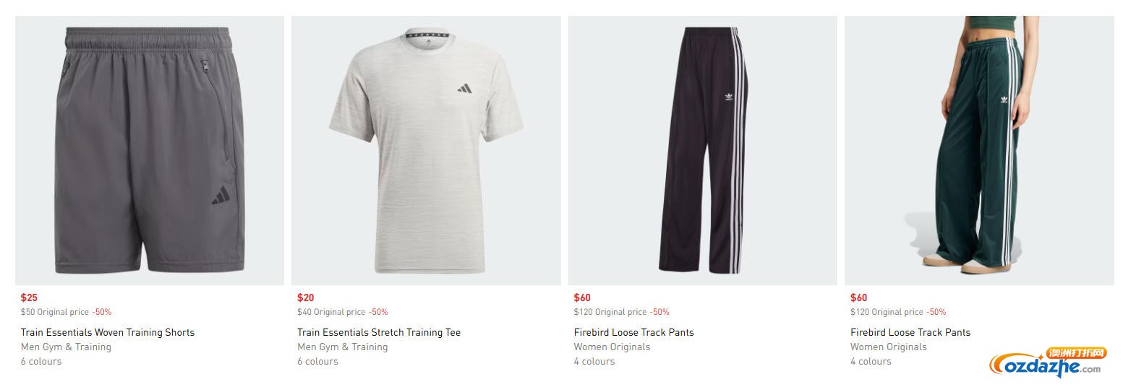Open Firebird Loose Track Pants title under green pants
The width and height of the screenshot is (1123, 387).
coord(910,332)
